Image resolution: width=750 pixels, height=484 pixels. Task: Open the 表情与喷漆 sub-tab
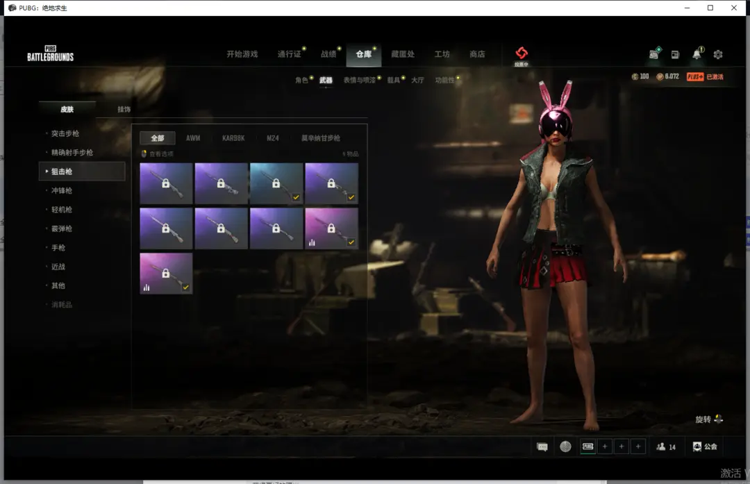coord(359,80)
